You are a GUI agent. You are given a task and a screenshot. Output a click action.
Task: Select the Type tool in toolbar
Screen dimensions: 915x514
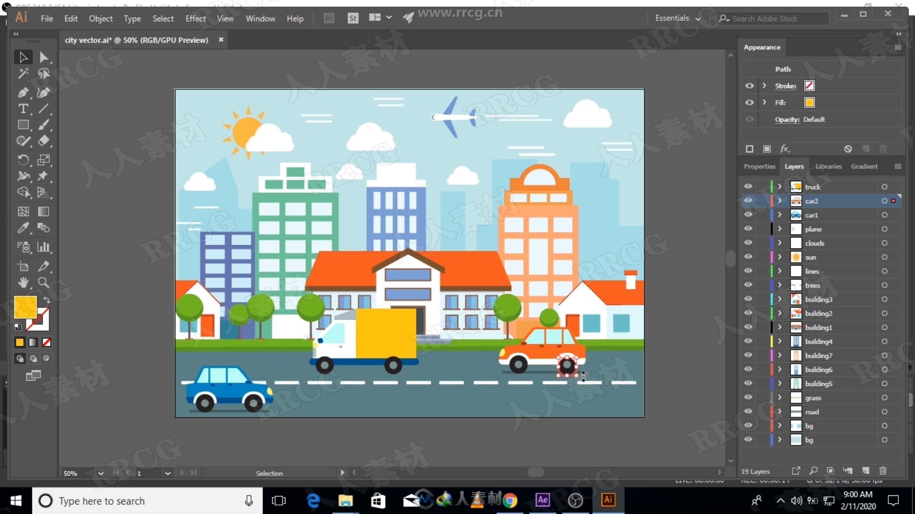coord(24,109)
